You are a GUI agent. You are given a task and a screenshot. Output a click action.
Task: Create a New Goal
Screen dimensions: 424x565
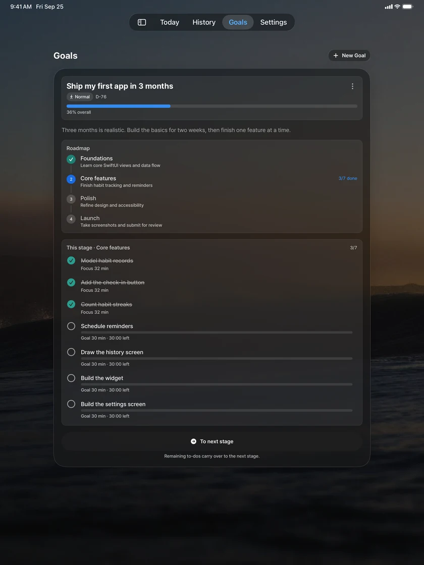(349, 55)
